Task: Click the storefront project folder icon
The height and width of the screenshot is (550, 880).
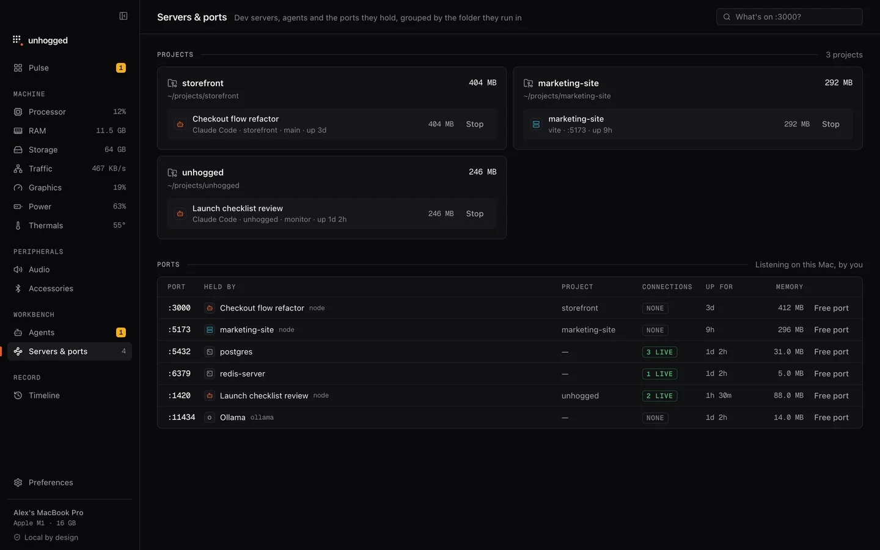Action: tap(172, 83)
